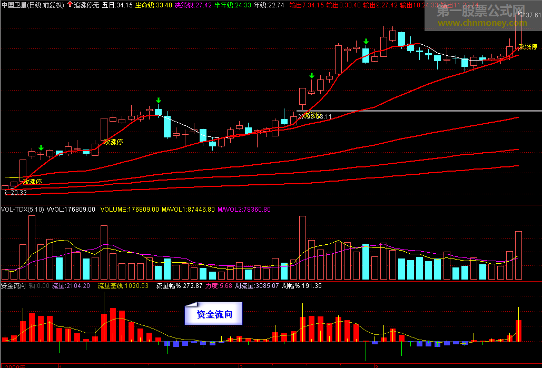Image resolution: width=542 pixels, height=368 pixels.
Task: Click the red up-arrow before 追涨停无
Action: [x=70, y=5]
